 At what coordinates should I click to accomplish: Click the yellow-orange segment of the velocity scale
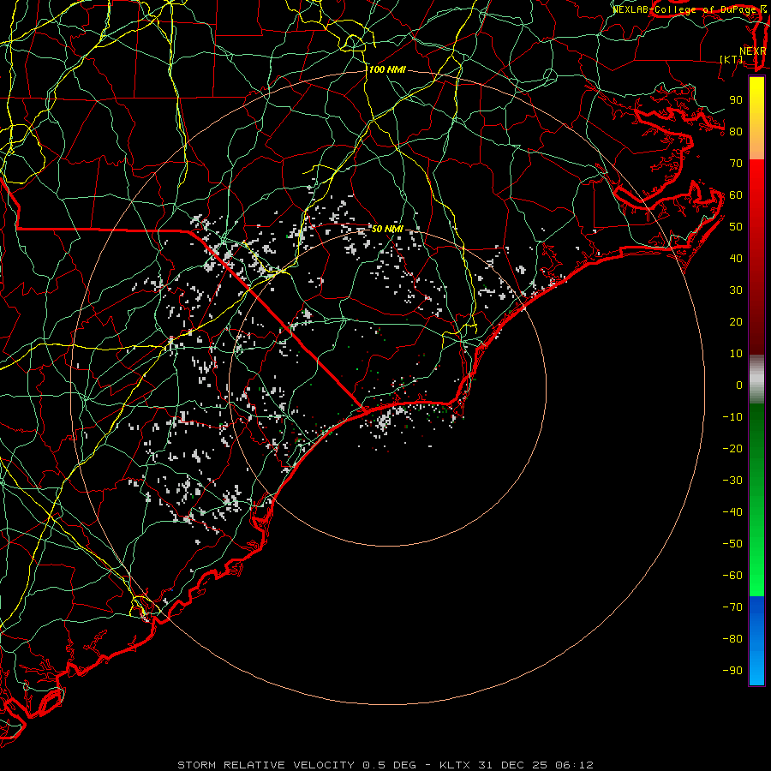pyautogui.click(x=756, y=118)
